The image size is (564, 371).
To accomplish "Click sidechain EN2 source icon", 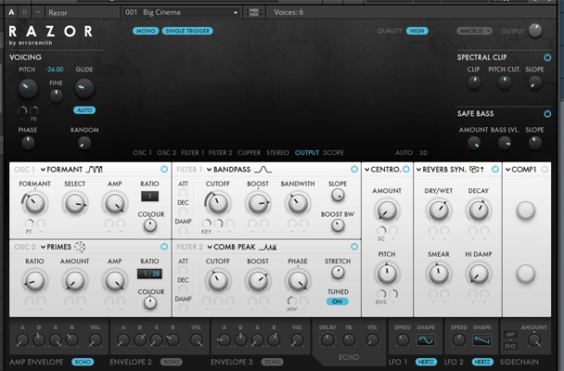I will coord(510,346).
